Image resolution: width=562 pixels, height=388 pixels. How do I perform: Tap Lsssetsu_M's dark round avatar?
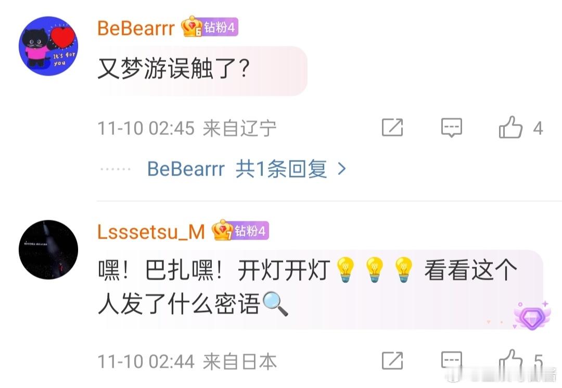point(48,249)
